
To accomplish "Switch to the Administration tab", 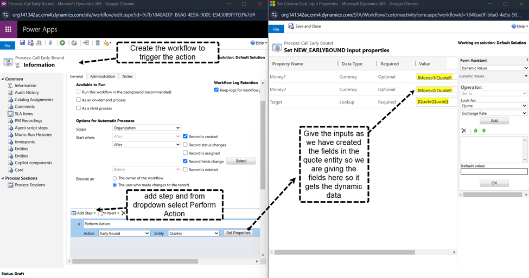I will 103,76.
